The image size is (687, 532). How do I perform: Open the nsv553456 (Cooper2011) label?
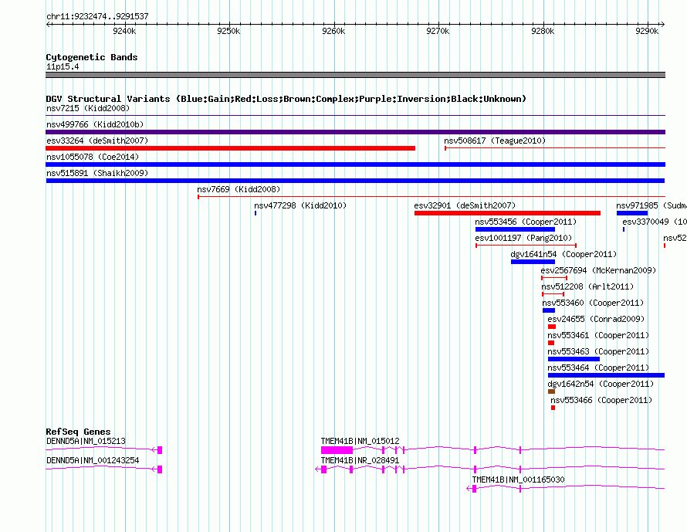pyautogui.click(x=526, y=222)
